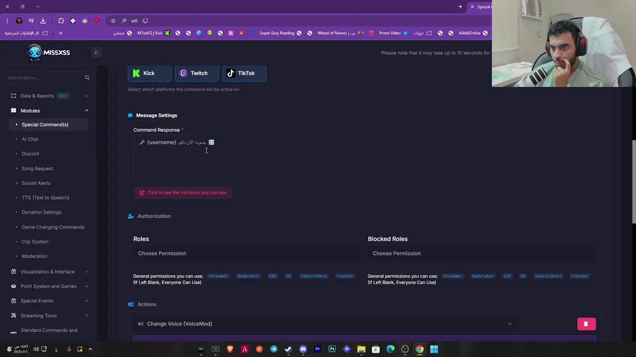Collapse the Modules menu section
636x357 pixels.
point(86,111)
